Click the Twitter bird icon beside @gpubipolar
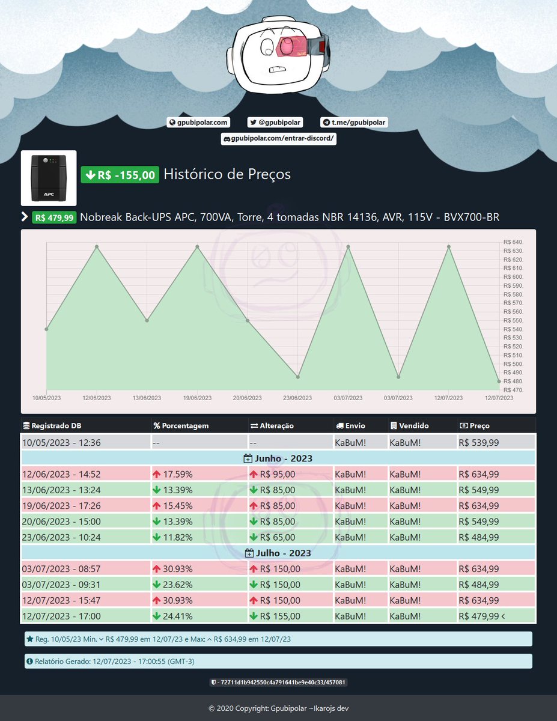 click(x=253, y=123)
